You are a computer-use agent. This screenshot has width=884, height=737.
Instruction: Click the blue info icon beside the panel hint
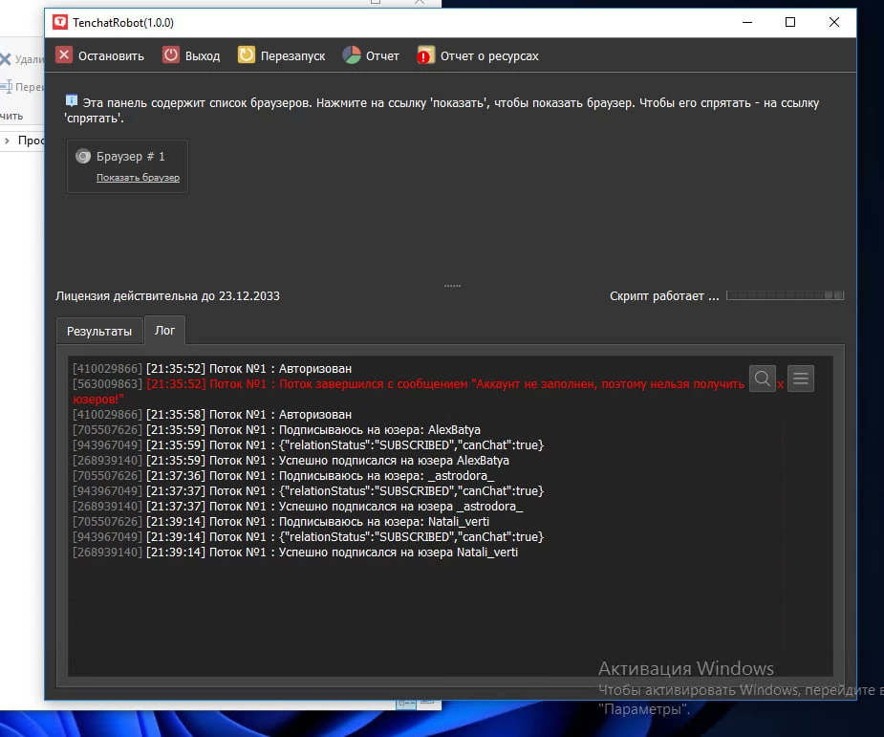[x=72, y=101]
